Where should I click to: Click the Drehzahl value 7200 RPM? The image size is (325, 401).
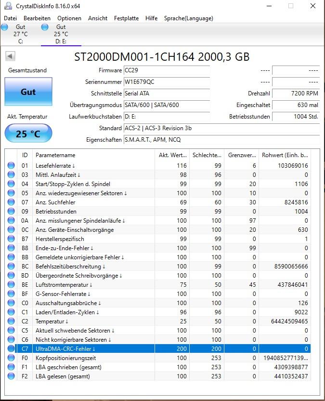coord(296,94)
